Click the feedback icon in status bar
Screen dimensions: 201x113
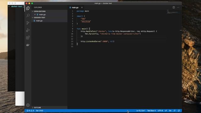(175, 110)
